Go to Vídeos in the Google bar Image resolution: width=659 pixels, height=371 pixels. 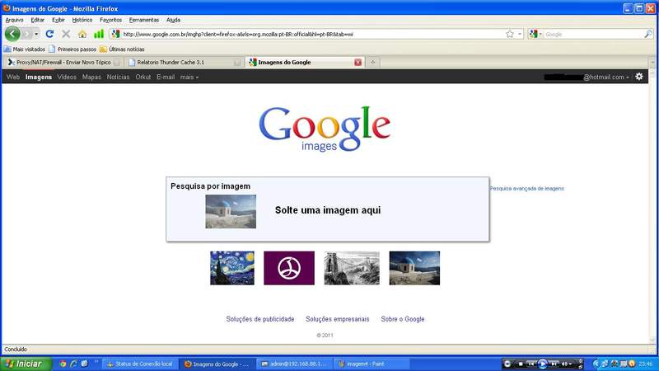pos(67,77)
